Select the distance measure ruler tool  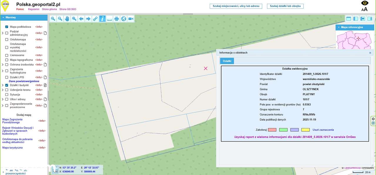109,19
